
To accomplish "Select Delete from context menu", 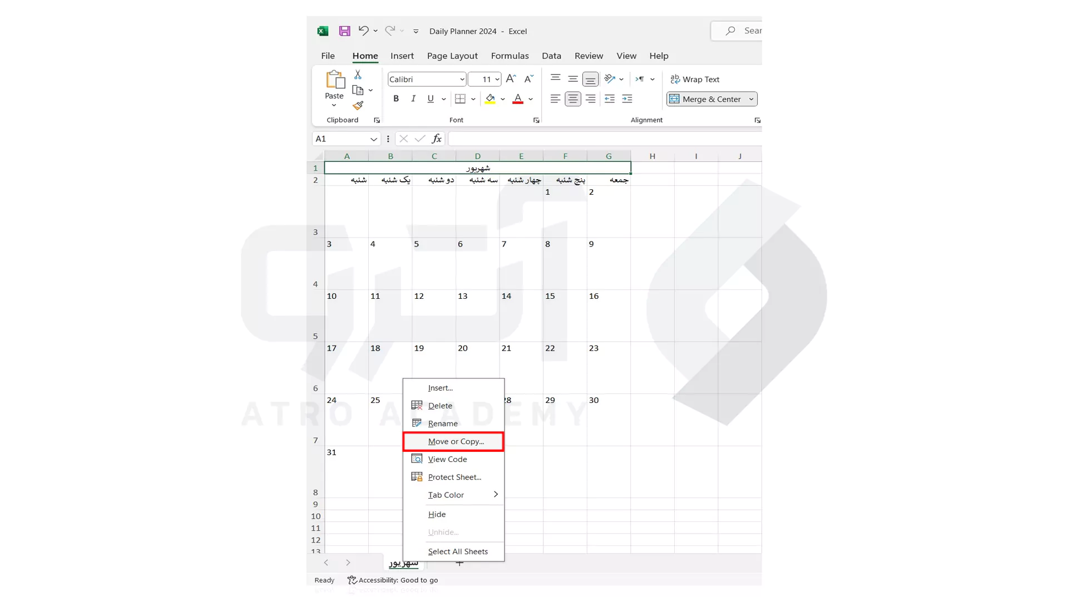I will click(x=440, y=405).
